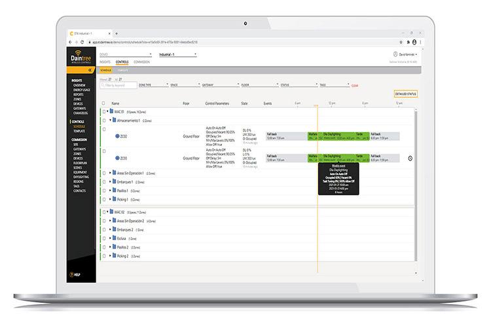Click the Help question mark icon
This screenshot has width=491, height=327.
[72, 275]
